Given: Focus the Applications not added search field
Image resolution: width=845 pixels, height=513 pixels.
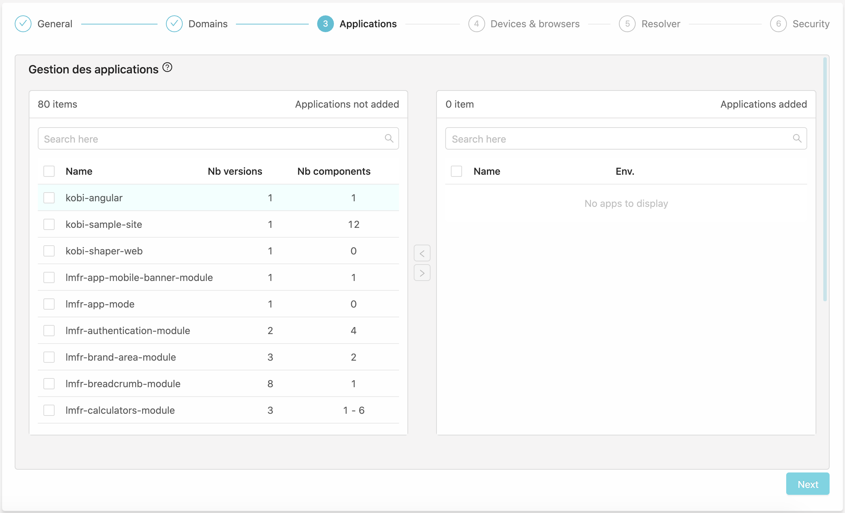Looking at the screenshot, I should [x=218, y=138].
